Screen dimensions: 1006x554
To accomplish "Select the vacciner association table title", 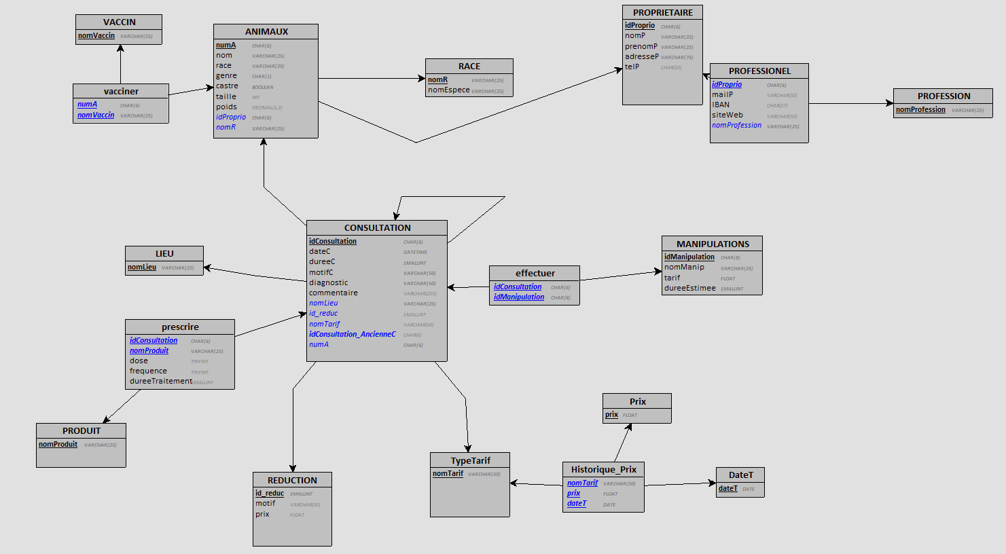I will [x=121, y=92].
